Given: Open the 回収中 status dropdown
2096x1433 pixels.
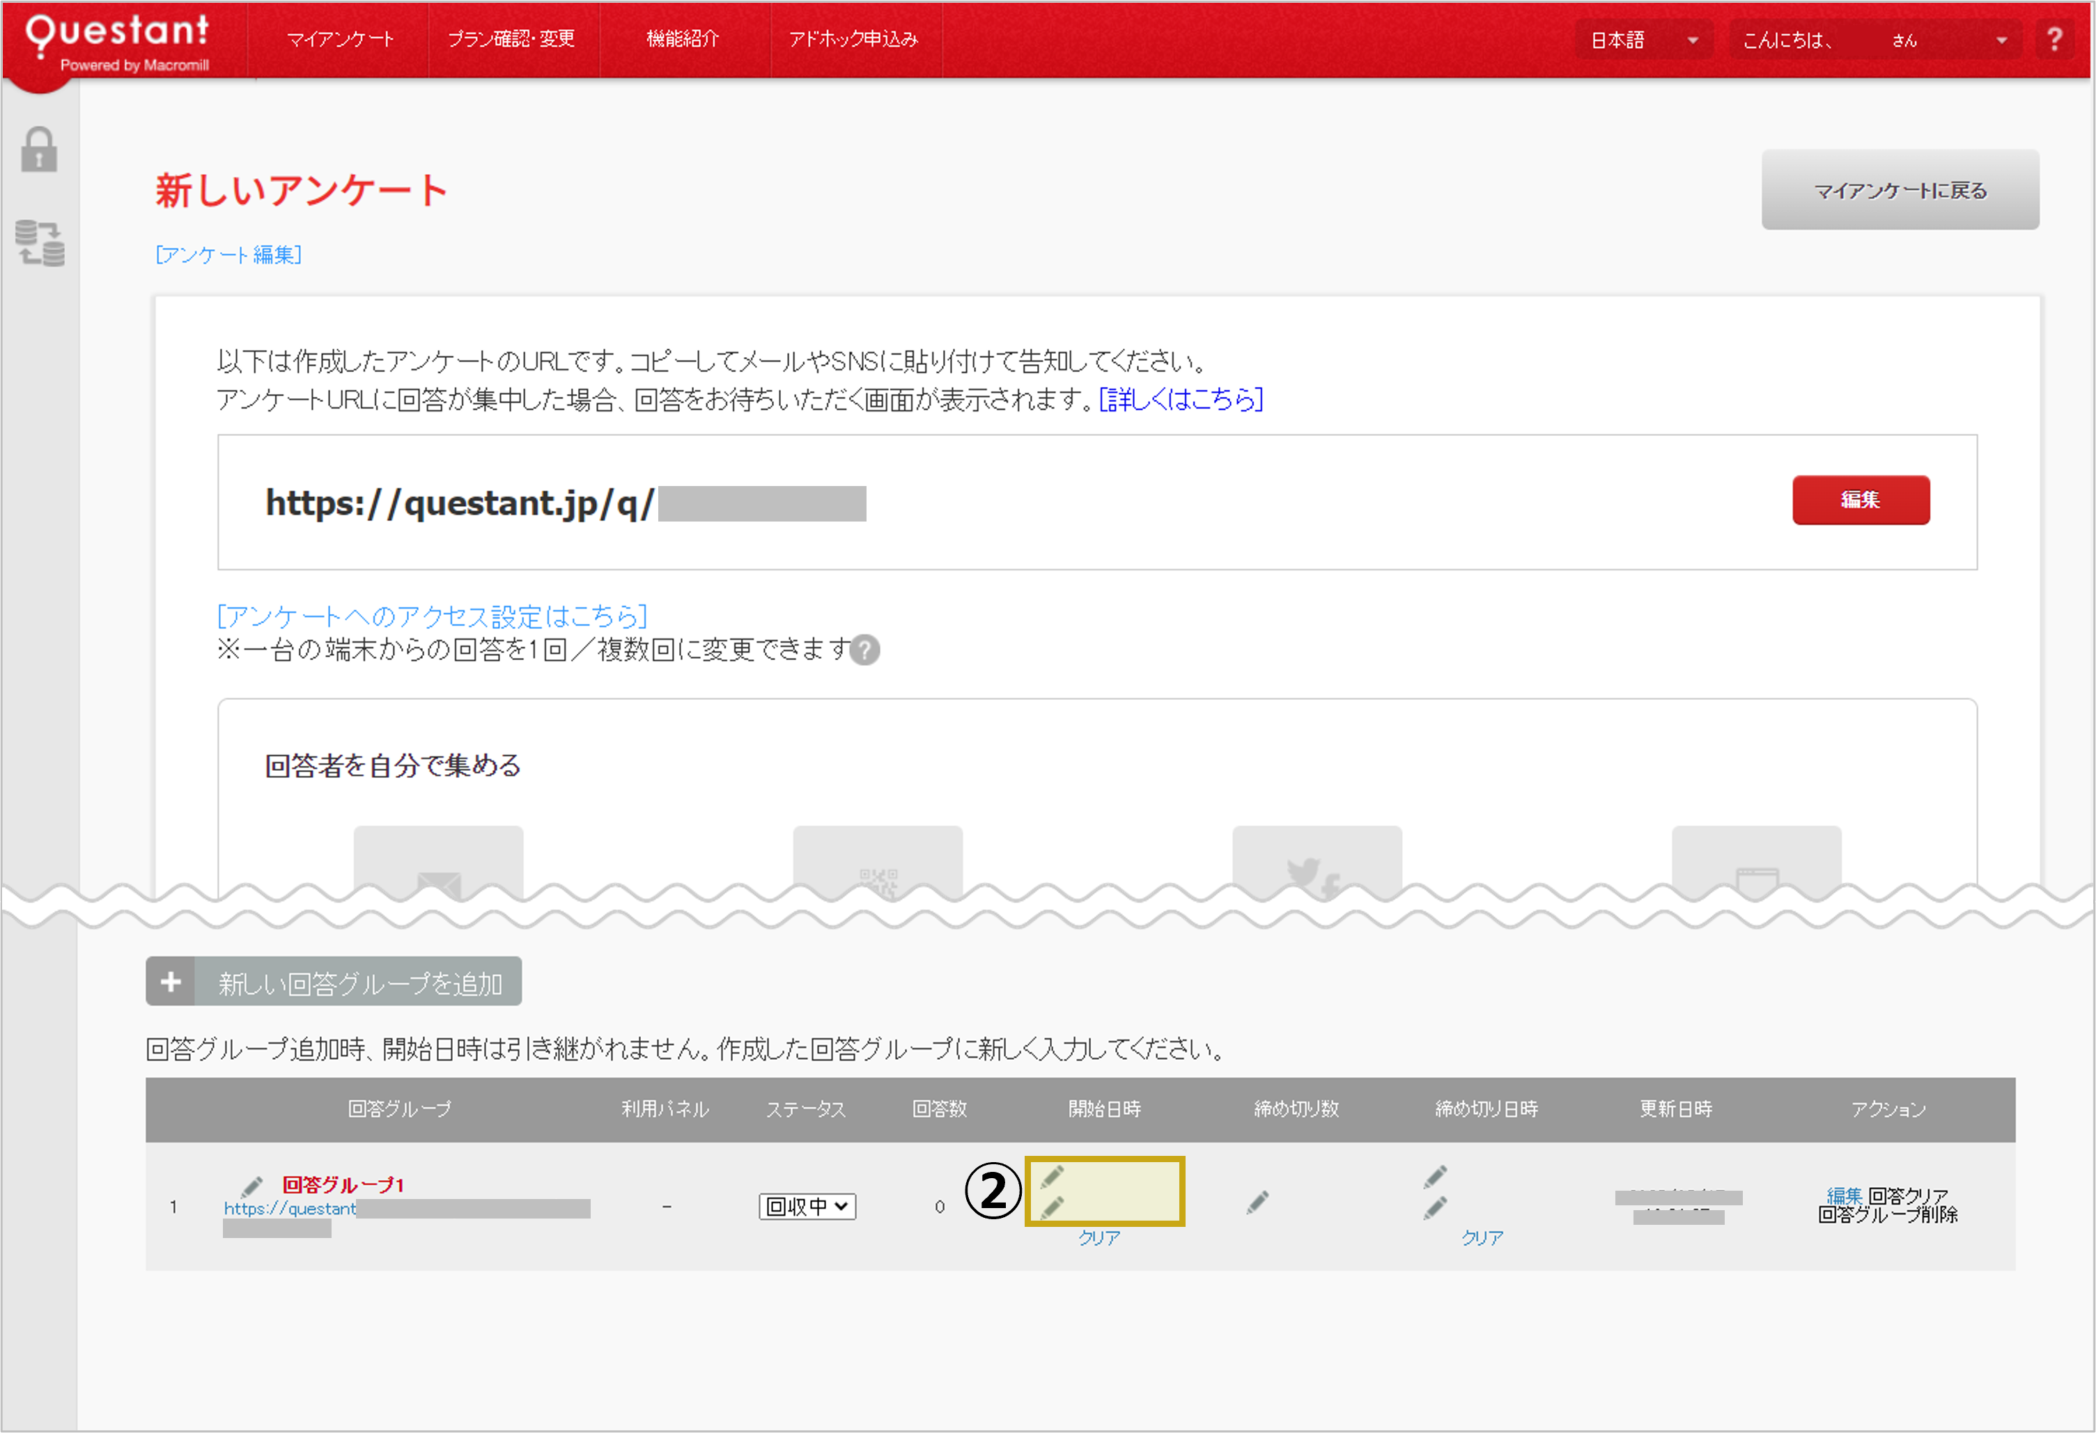Looking at the screenshot, I should (807, 1206).
